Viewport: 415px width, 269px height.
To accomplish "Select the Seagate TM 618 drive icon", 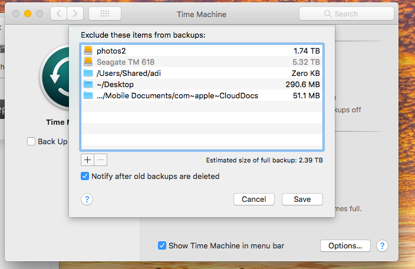I will (x=88, y=62).
